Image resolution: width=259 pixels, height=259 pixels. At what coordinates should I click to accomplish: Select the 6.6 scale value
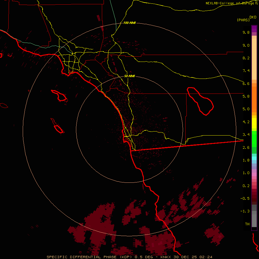pyautogui.click(x=246, y=83)
